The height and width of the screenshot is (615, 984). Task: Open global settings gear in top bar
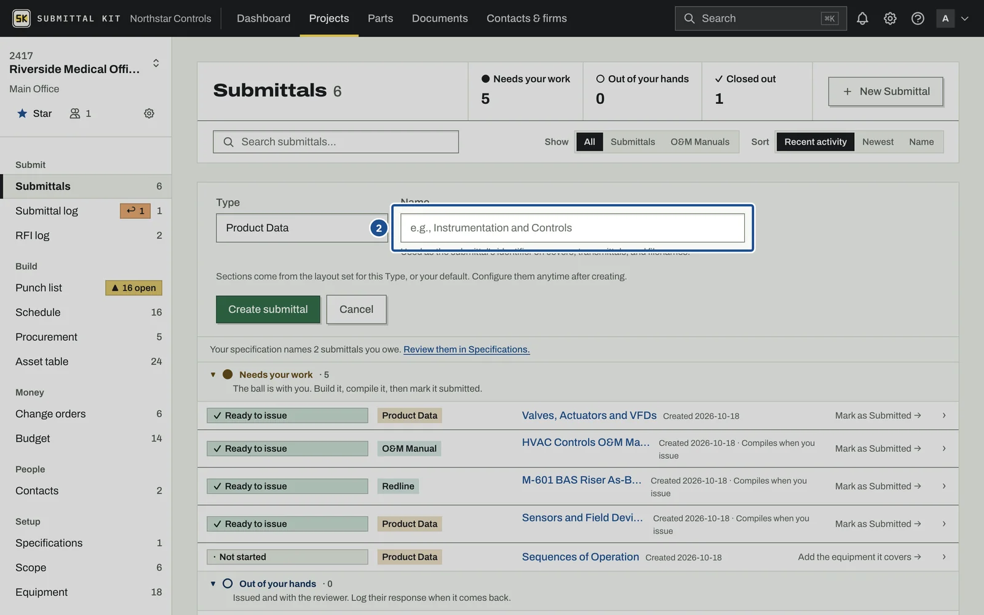click(890, 18)
